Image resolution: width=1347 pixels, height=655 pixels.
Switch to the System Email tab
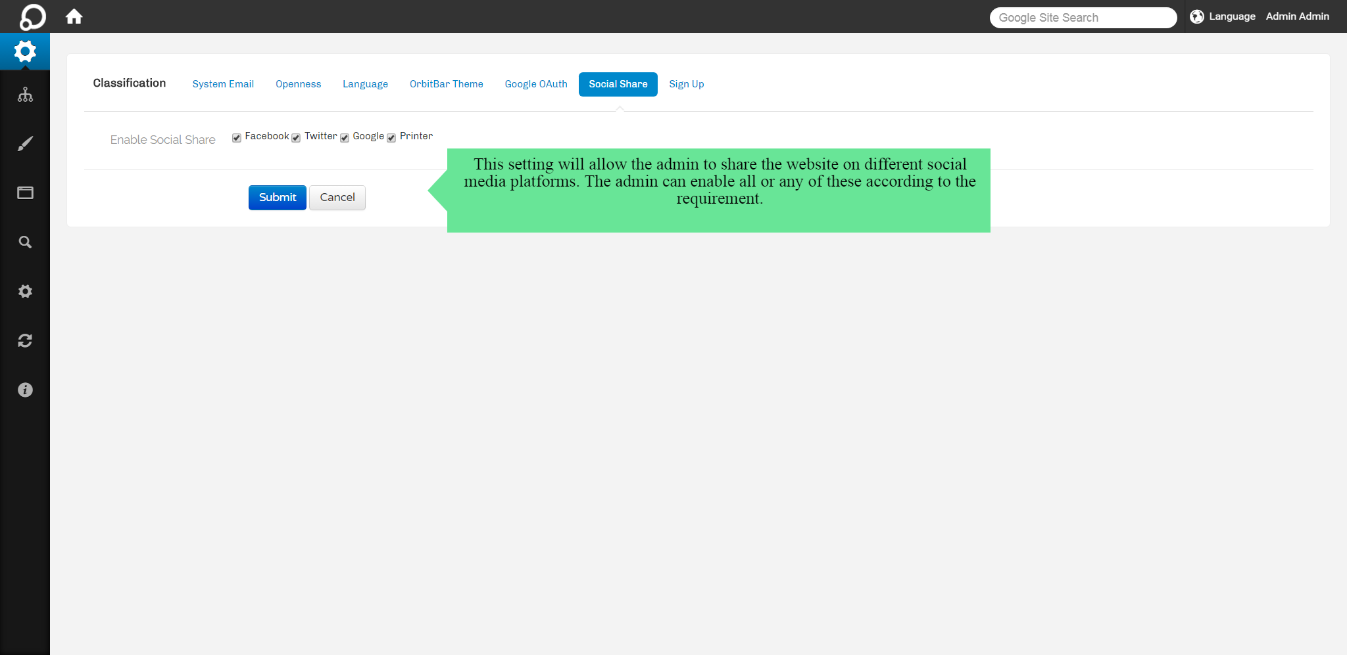point(223,84)
